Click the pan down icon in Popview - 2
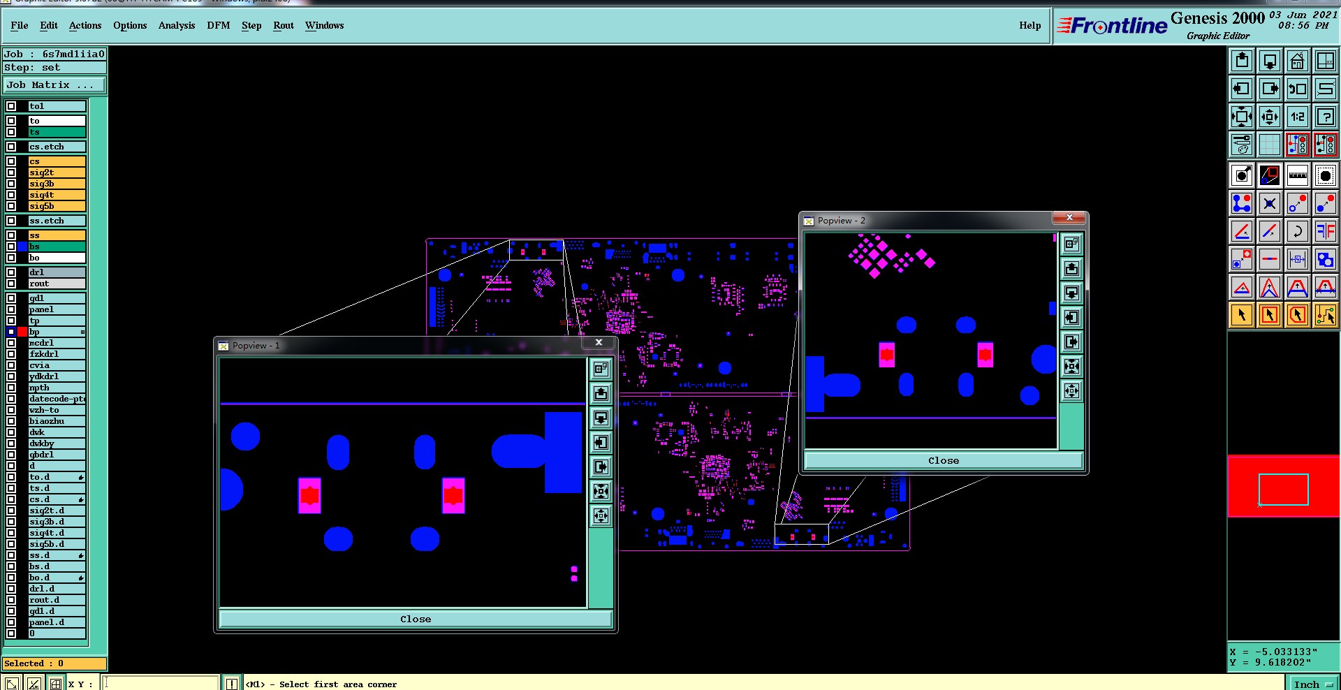Image resolution: width=1341 pixels, height=690 pixels. click(x=1071, y=293)
